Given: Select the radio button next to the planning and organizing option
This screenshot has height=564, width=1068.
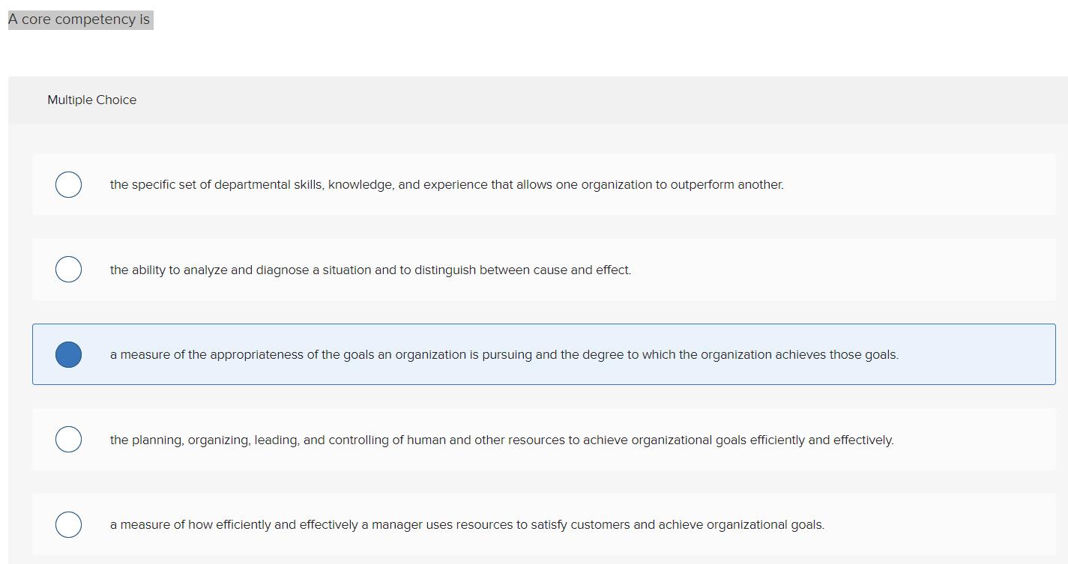Looking at the screenshot, I should [68, 439].
